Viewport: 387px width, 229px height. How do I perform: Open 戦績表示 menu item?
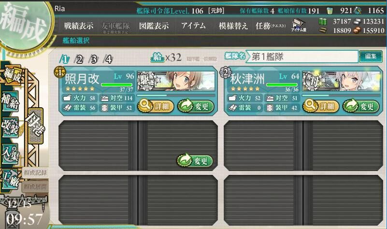(78, 26)
